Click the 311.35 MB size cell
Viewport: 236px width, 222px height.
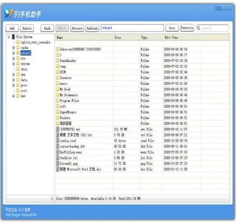(120, 129)
